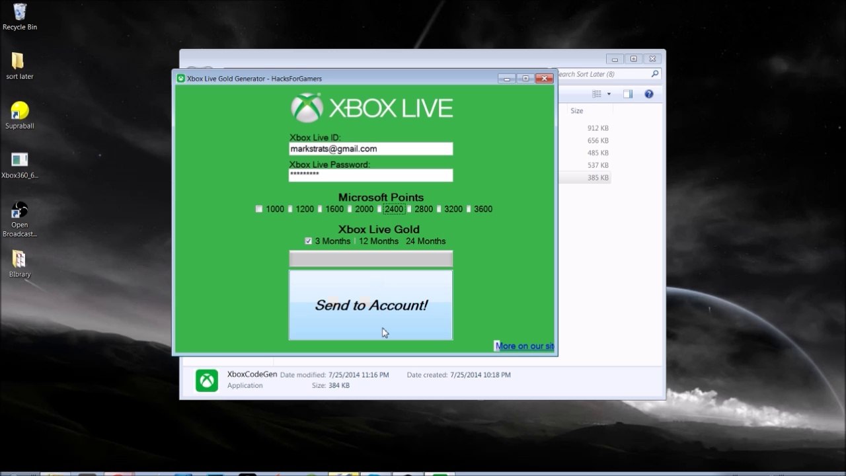Click the 'Microsoft Points' heading
The height and width of the screenshot is (476, 846).
(x=381, y=197)
